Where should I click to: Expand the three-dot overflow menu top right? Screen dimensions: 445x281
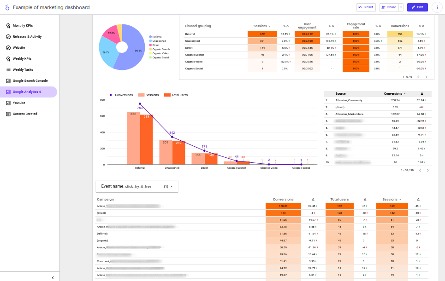(x=437, y=7)
